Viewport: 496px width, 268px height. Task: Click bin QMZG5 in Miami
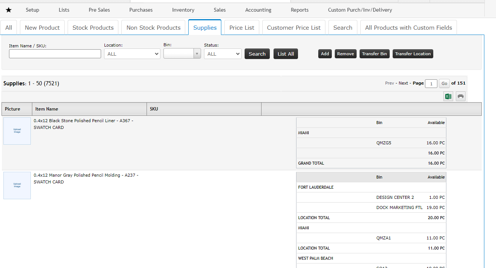pyautogui.click(x=384, y=143)
